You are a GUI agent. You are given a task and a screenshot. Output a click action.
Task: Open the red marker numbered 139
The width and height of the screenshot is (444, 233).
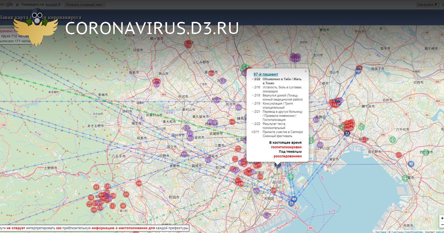(x=107, y=186)
